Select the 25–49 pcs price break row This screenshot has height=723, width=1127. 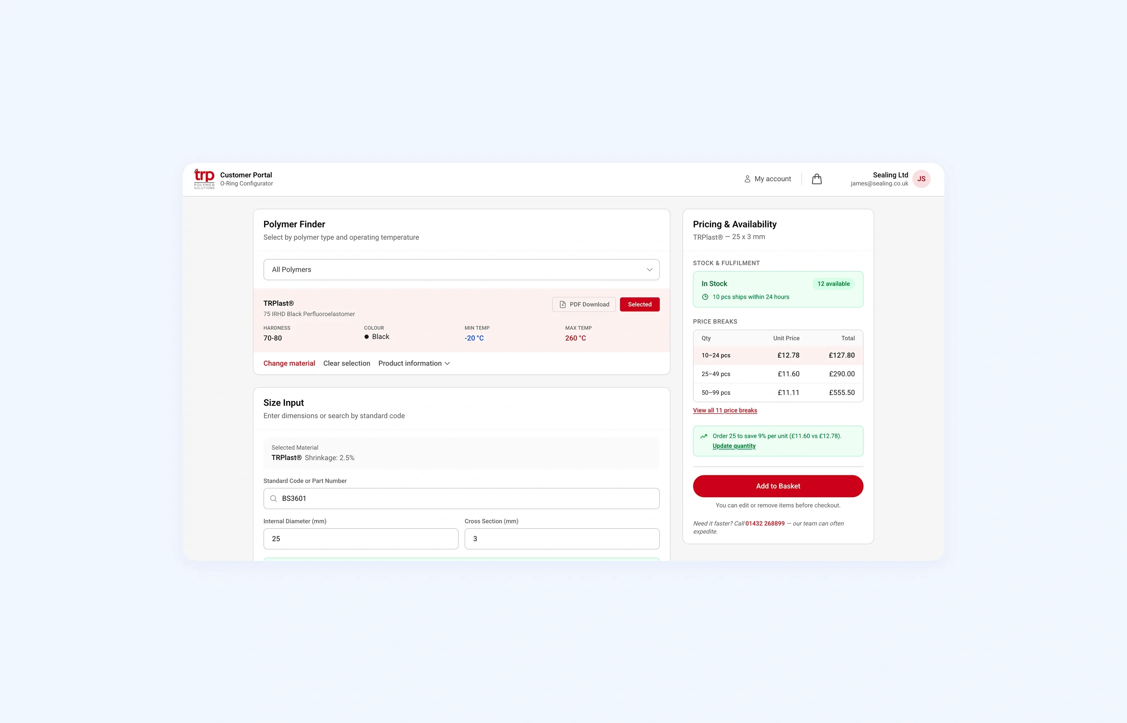tap(778, 374)
